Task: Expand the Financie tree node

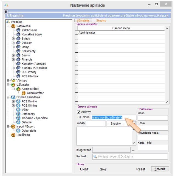Action: click(13, 60)
